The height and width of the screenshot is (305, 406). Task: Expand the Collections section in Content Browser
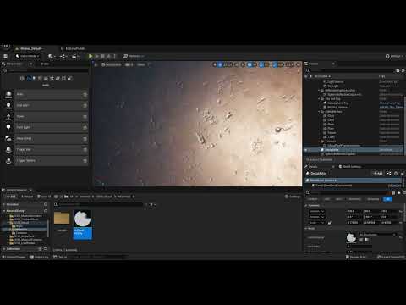(x=4, y=249)
